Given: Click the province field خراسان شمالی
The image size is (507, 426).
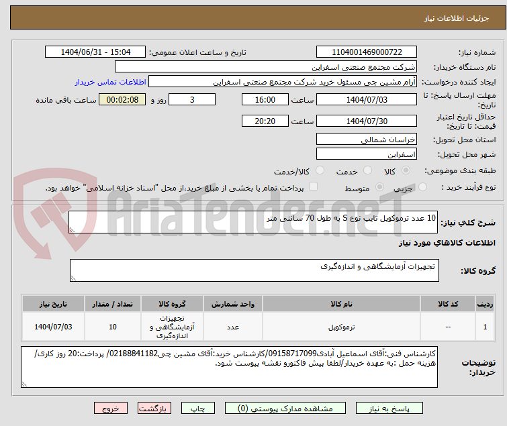Looking at the screenshot, I should tap(367, 139).
